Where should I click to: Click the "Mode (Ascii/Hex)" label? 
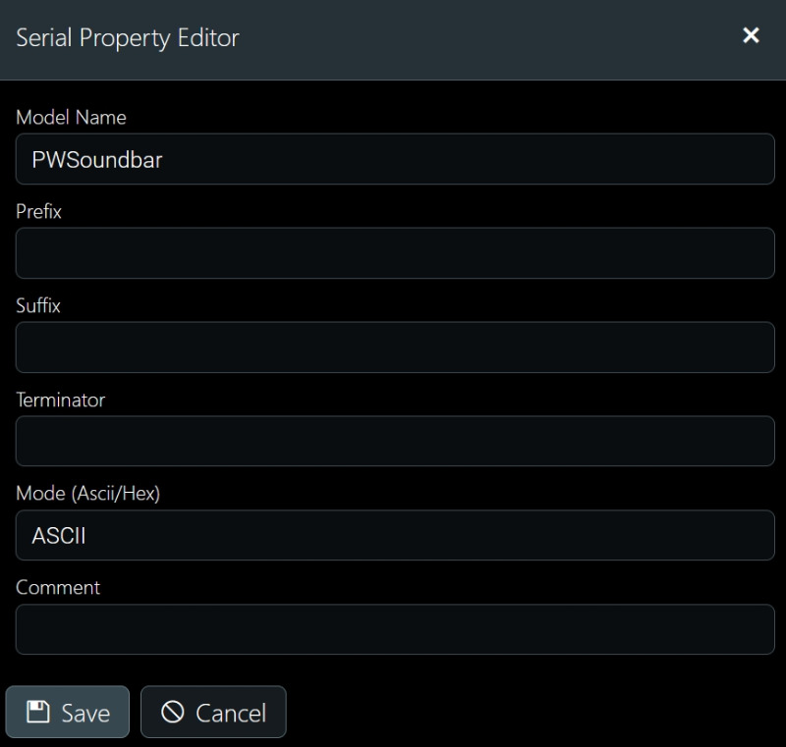point(88,494)
